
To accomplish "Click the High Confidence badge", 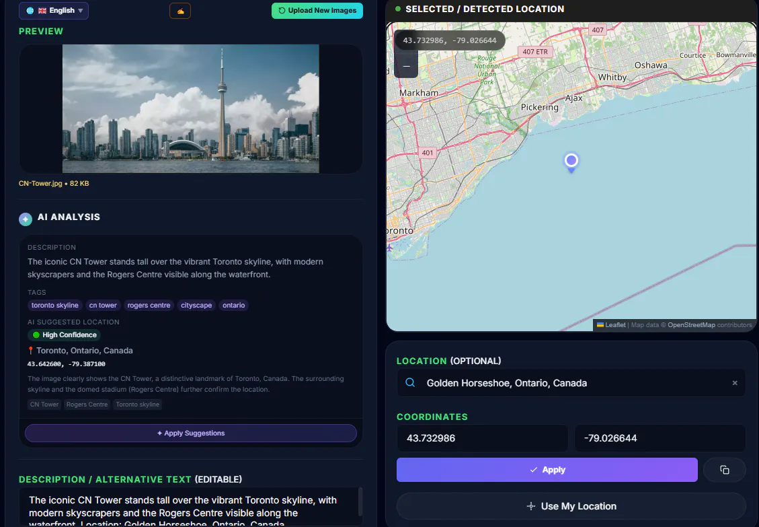I will [64, 335].
